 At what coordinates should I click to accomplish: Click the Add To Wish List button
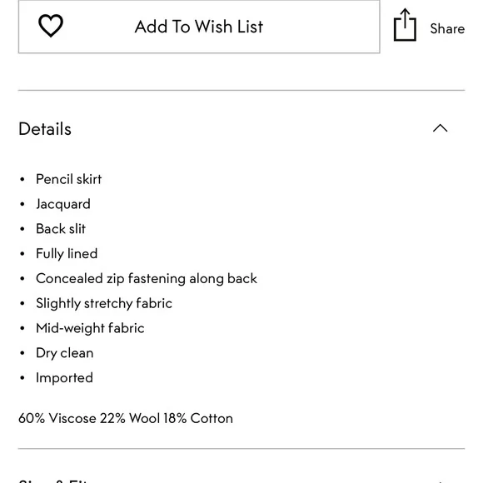point(199,27)
